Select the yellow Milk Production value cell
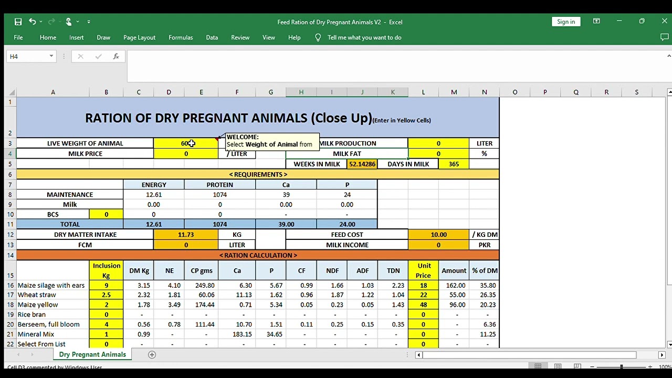Viewport: 672px width, 378px height. tap(438, 143)
